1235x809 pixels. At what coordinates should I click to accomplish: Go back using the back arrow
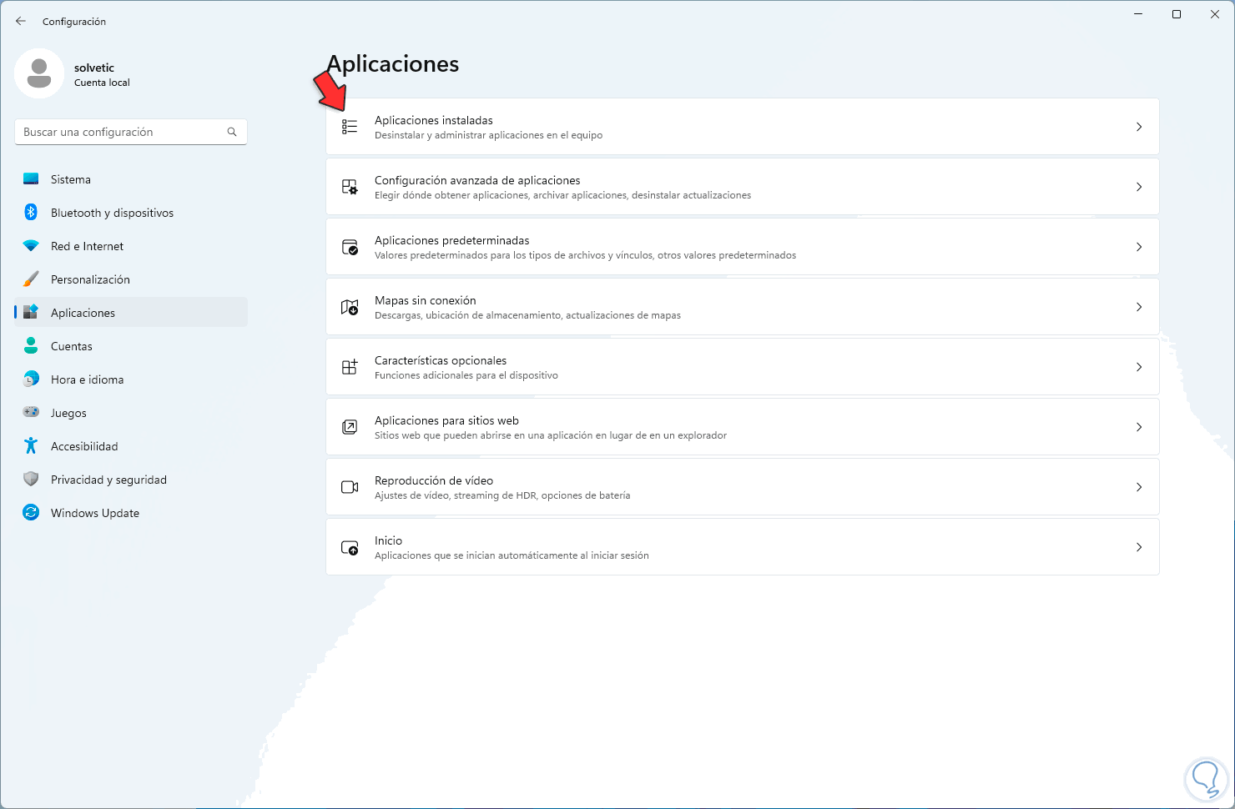(x=21, y=21)
